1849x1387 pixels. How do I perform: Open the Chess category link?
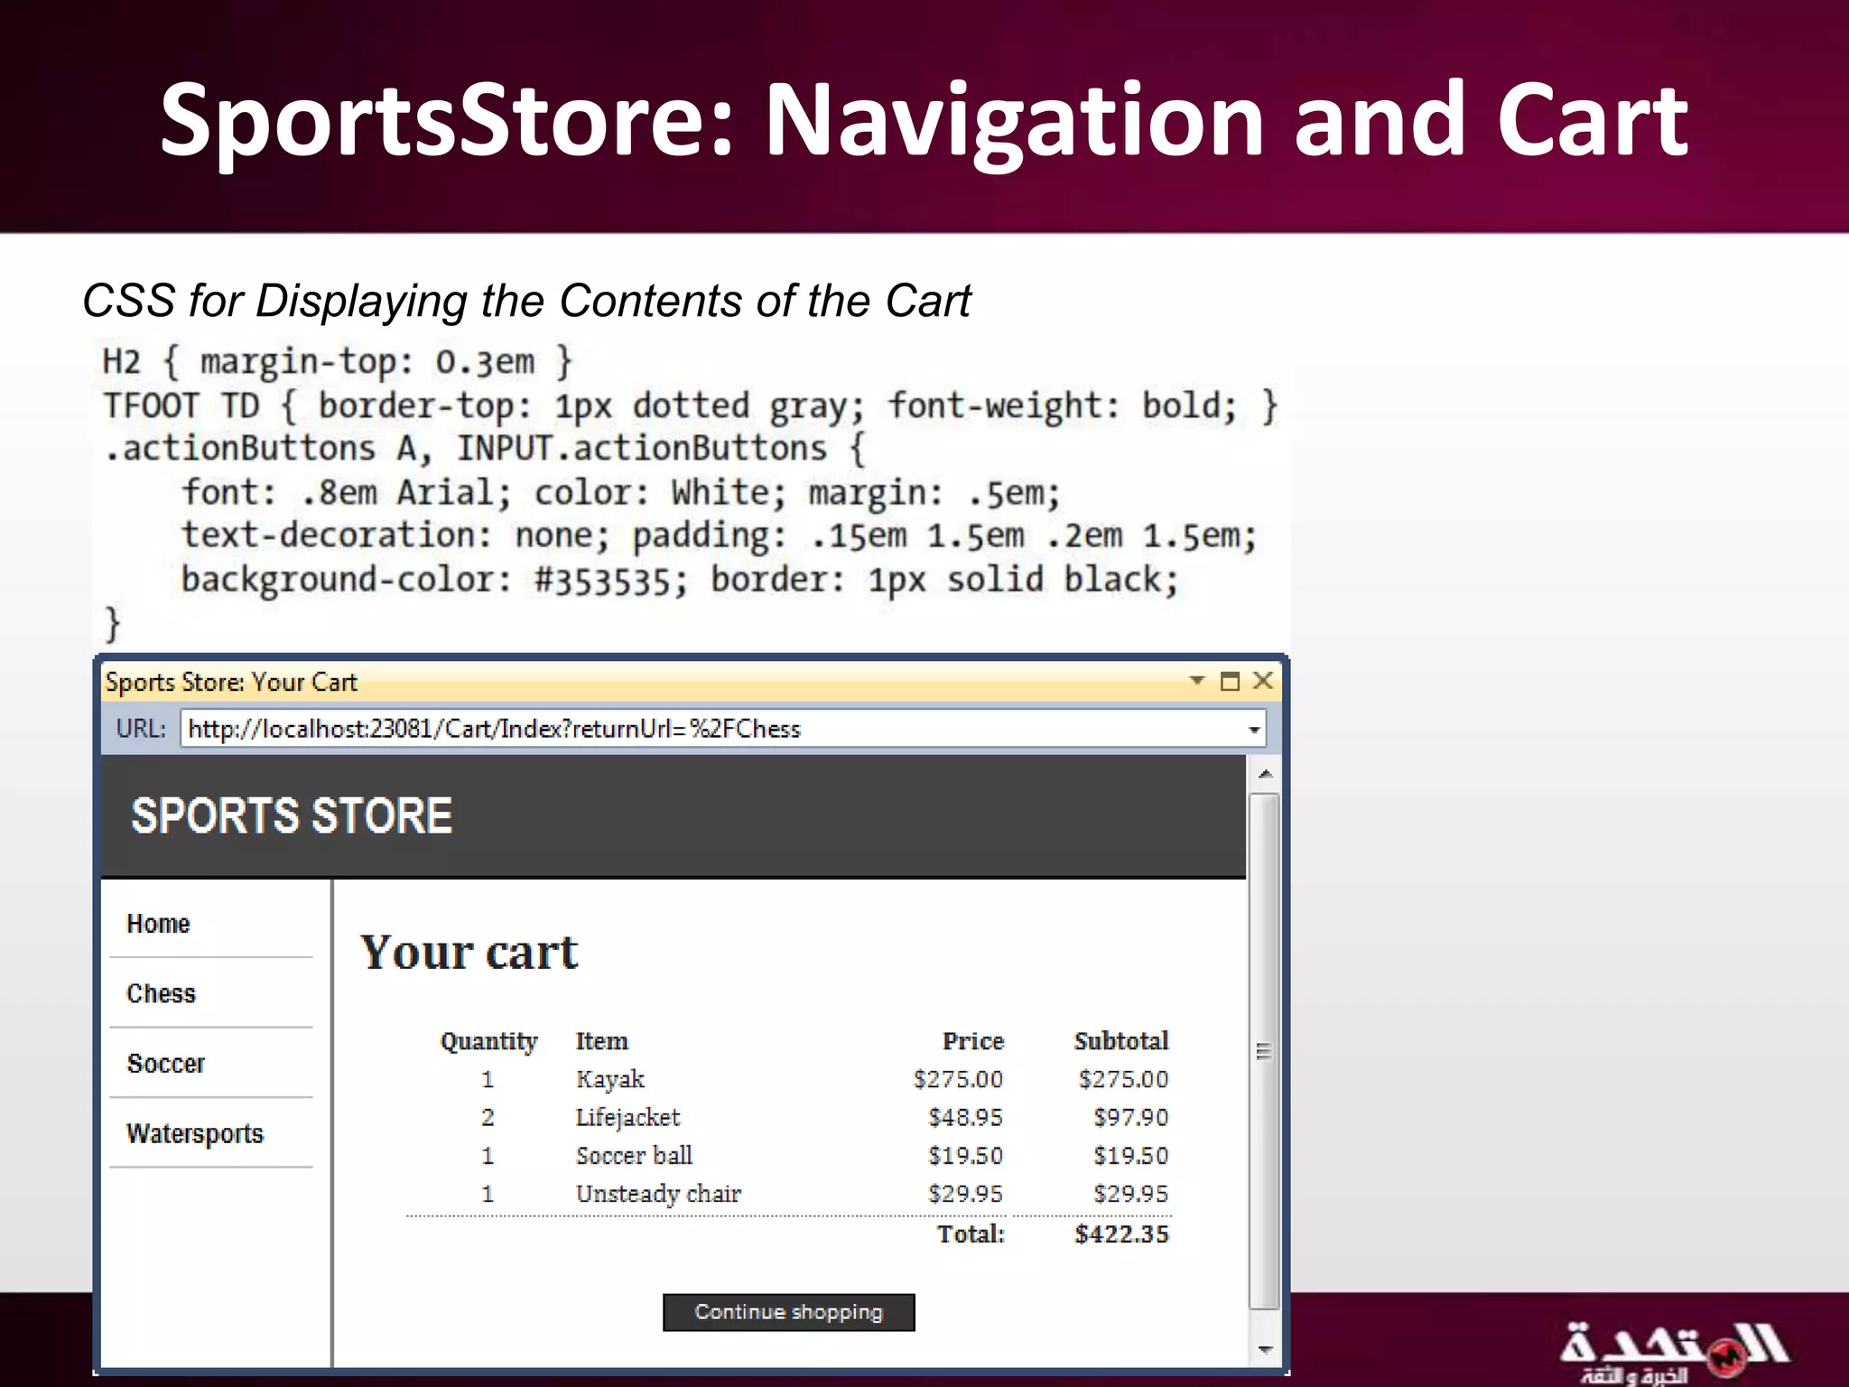(x=162, y=993)
